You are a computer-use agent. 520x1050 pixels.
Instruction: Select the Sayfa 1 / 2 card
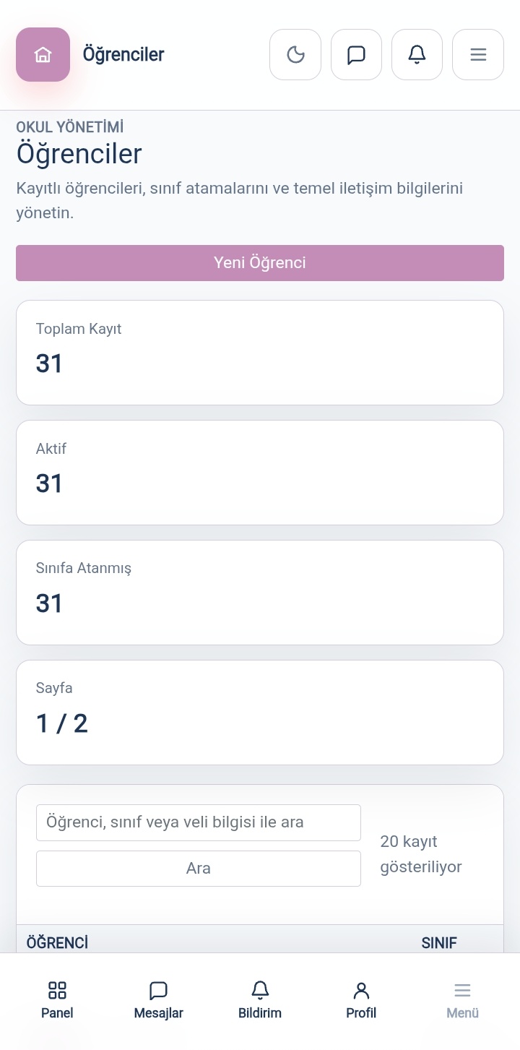click(260, 713)
